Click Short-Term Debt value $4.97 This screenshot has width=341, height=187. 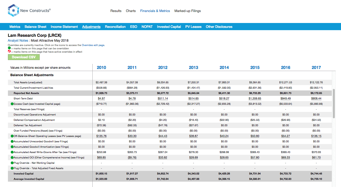tap(101, 99)
